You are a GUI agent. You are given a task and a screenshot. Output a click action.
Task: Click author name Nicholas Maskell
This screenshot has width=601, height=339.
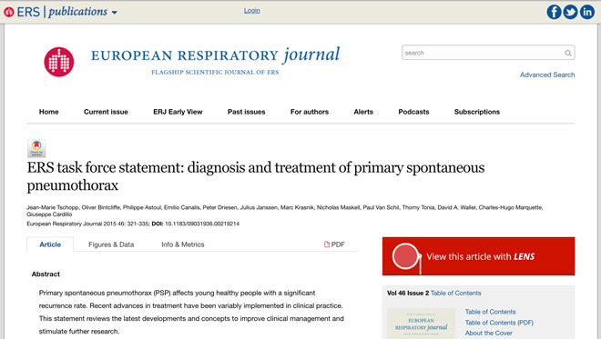point(338,207)
